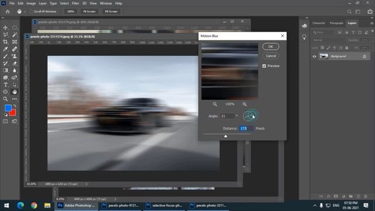Toggle lock all padlock icon

point(346,48)
